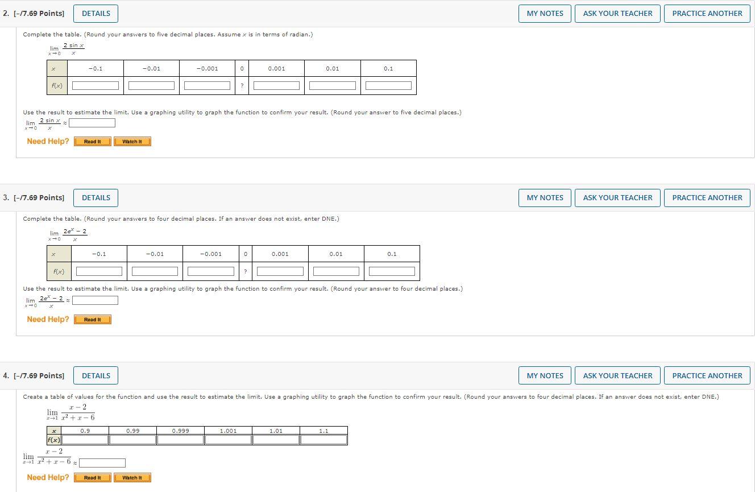
Task: Click ASK YOUR TEACHER for question 3
Action: (x=617, y=197)
